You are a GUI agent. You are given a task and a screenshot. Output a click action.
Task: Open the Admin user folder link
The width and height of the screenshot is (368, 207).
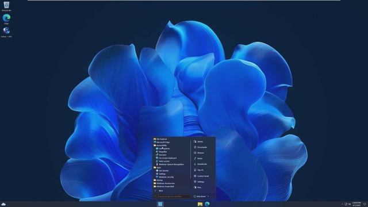(198, 141)
